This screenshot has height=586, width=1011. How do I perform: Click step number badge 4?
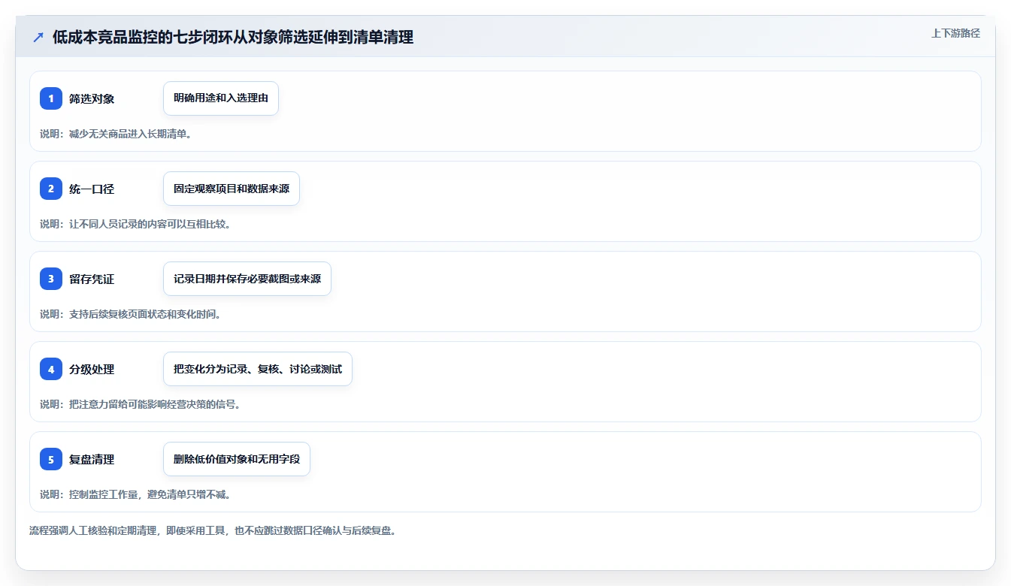click(51, 369)
